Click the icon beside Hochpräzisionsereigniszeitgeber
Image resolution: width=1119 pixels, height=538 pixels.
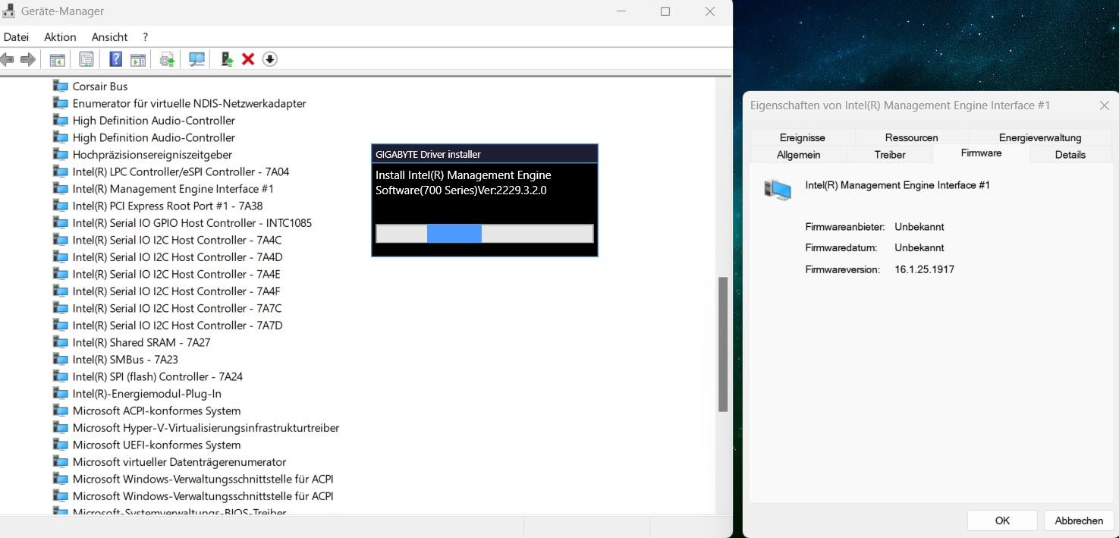pos(61,154)
